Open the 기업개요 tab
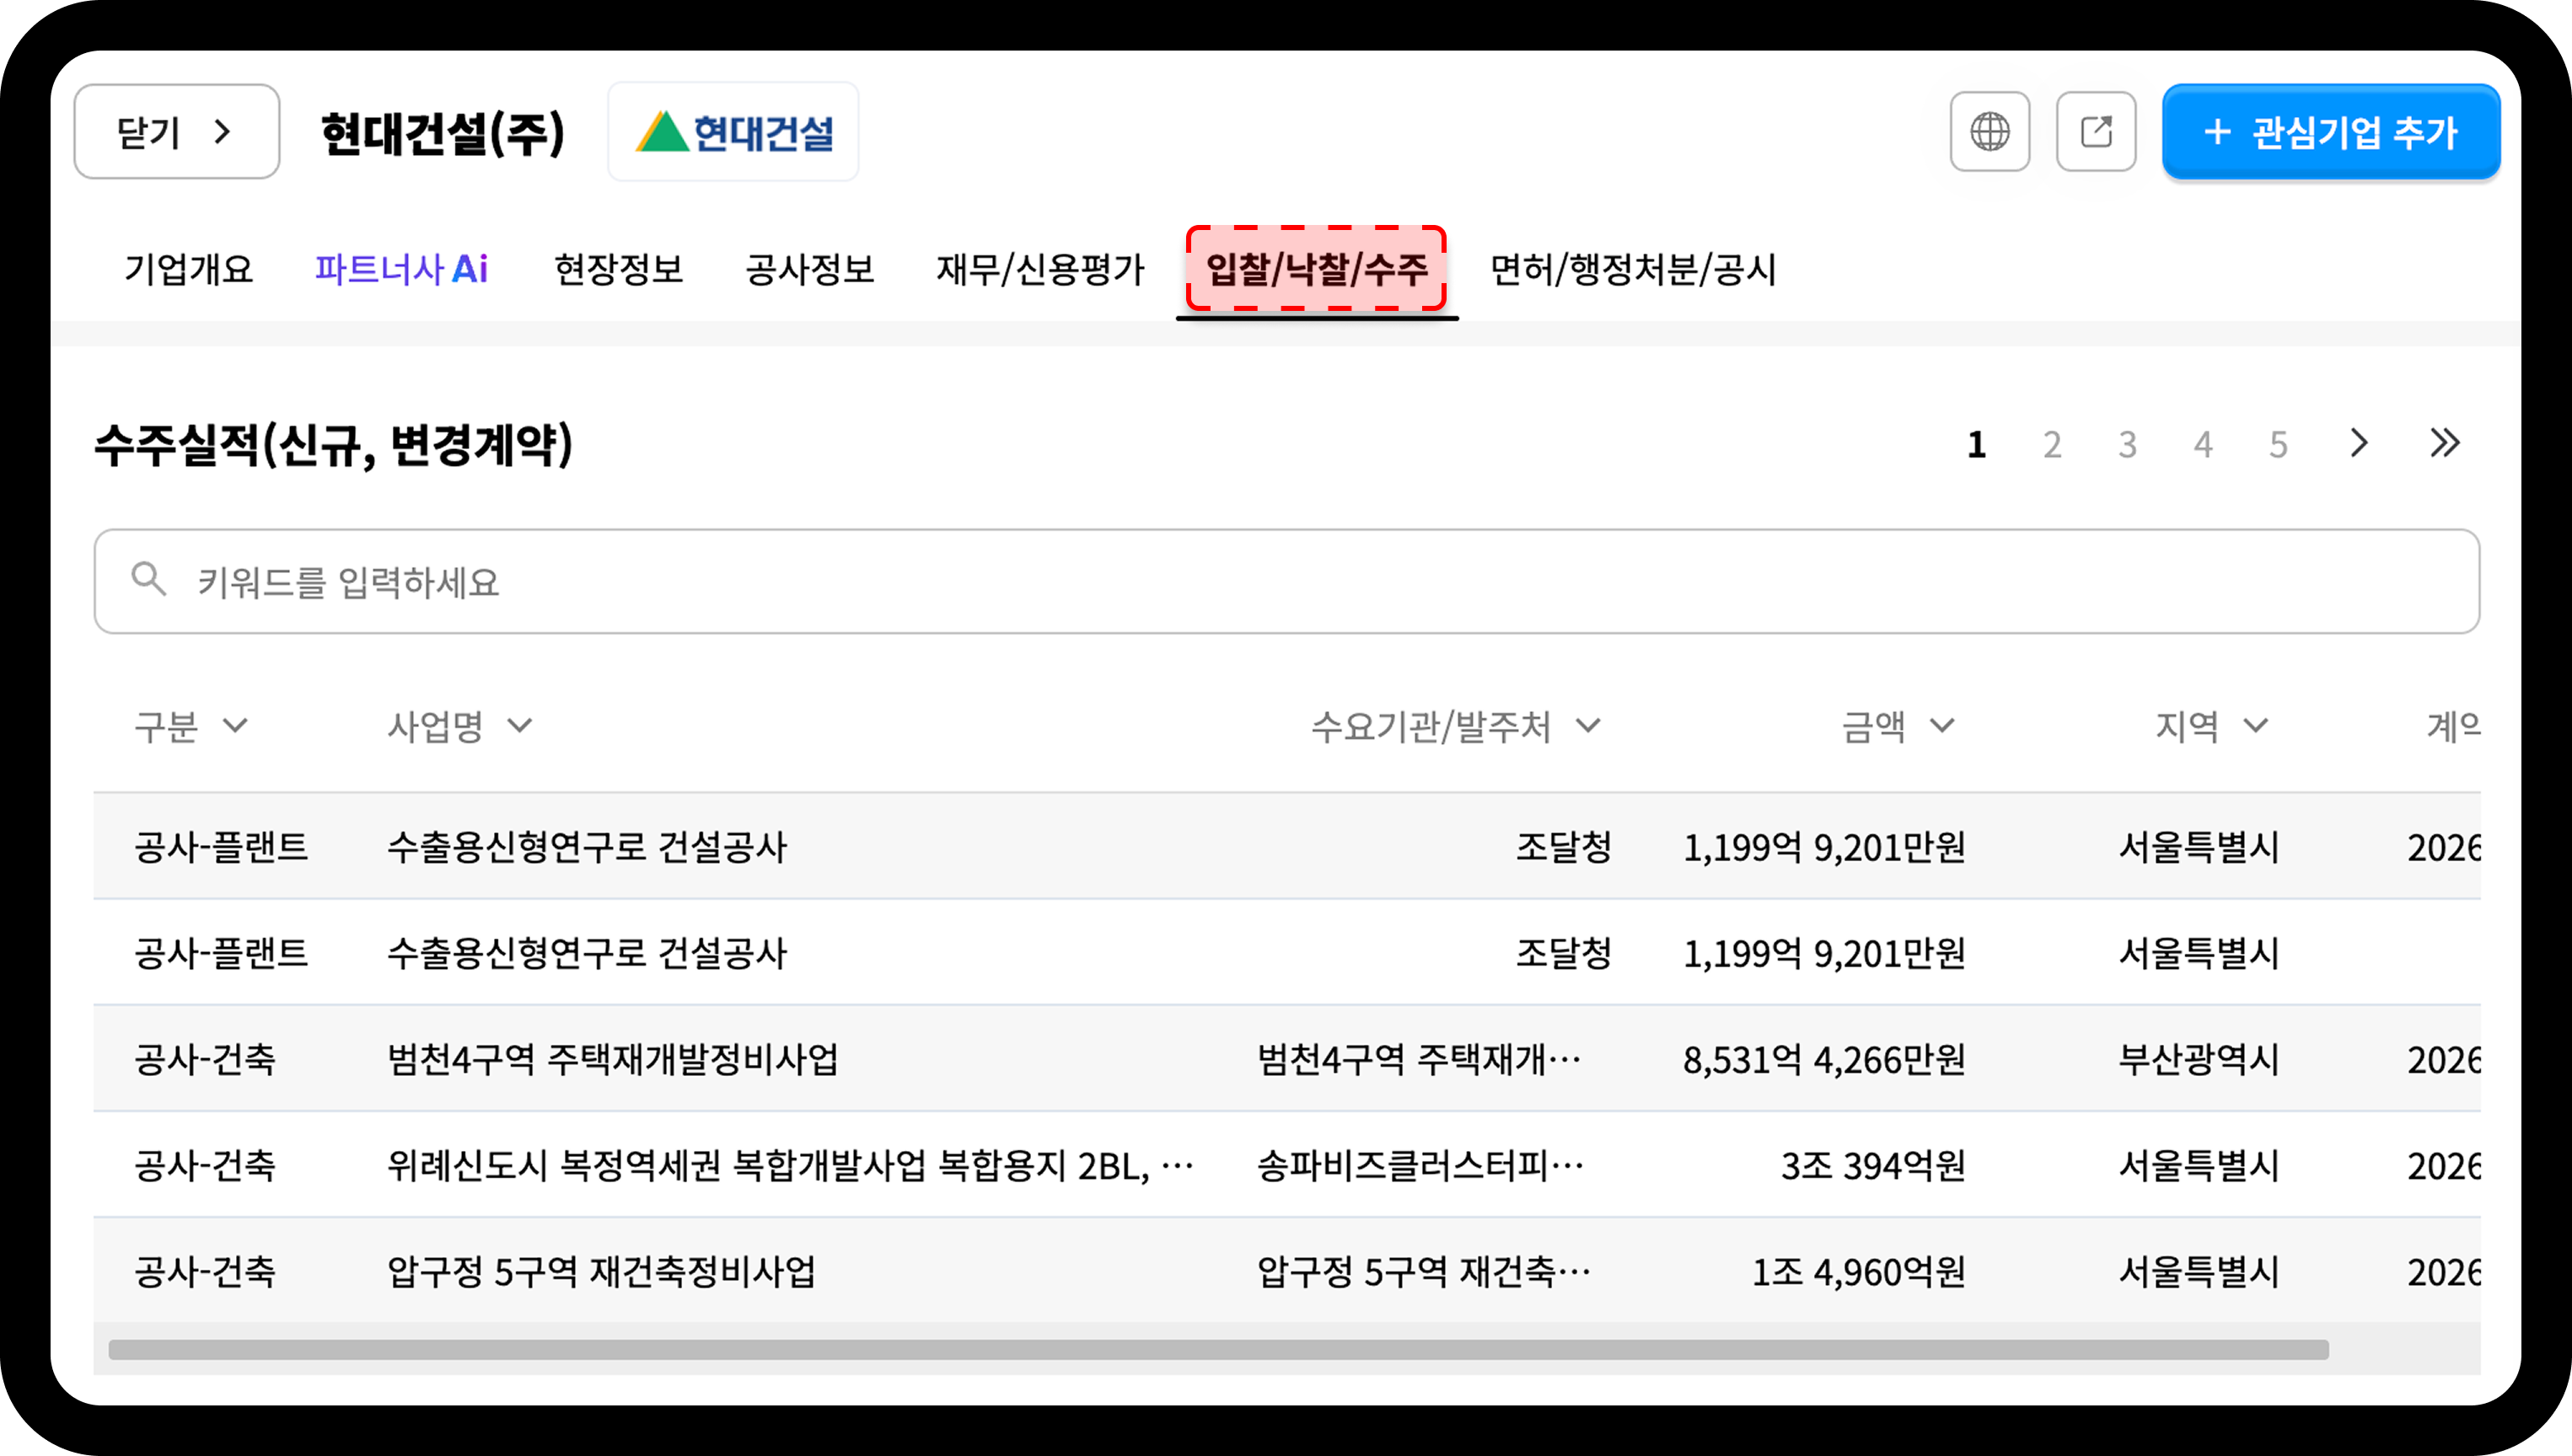The image size is (2572, 1456). pyautogui.click(x=189, y=269)
